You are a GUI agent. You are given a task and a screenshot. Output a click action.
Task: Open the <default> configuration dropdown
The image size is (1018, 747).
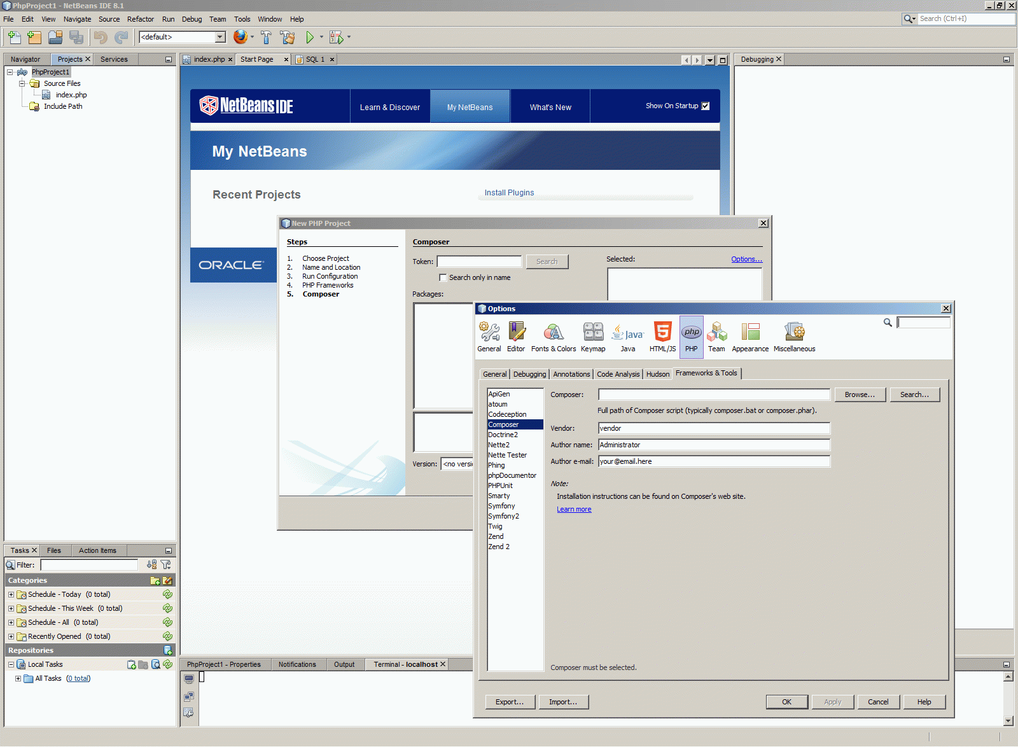pos(220,37)
